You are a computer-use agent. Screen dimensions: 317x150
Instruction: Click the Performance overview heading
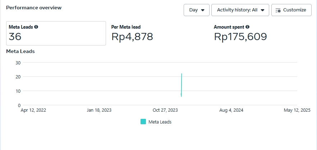(34, 8)
